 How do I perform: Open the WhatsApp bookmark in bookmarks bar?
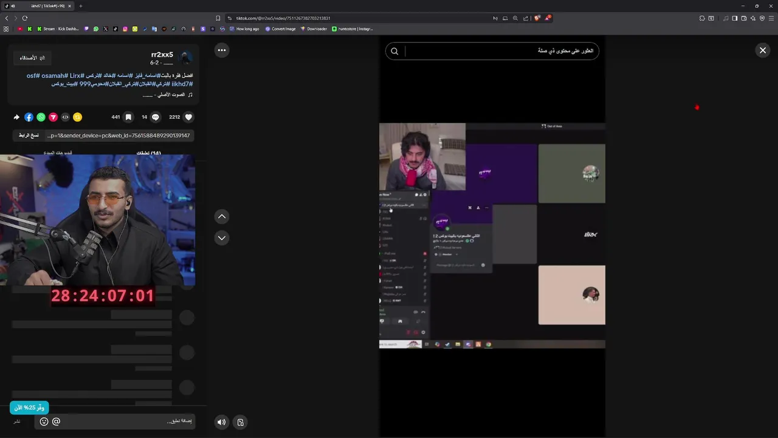point(96,29)
